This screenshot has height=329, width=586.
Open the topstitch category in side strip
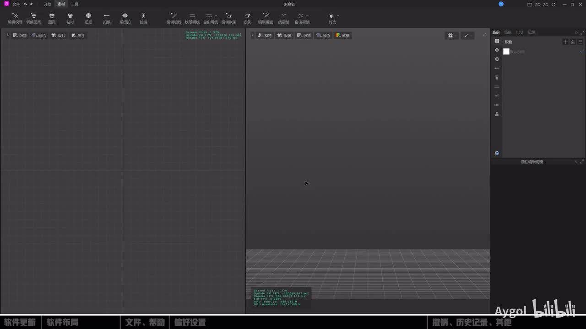(497, 87)
